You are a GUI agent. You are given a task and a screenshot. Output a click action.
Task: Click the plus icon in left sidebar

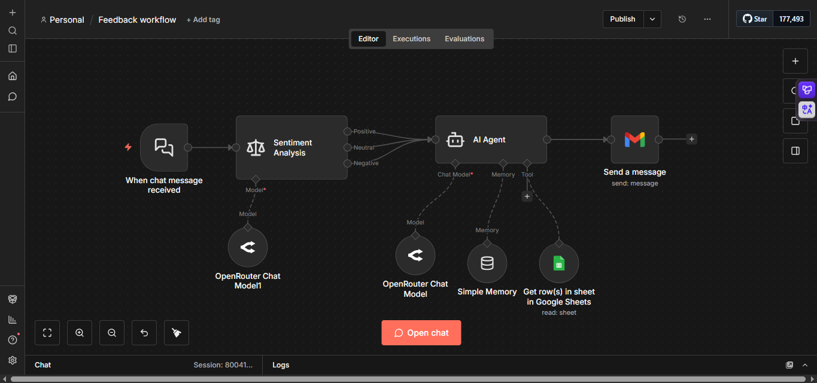click(x=13, y=13)
